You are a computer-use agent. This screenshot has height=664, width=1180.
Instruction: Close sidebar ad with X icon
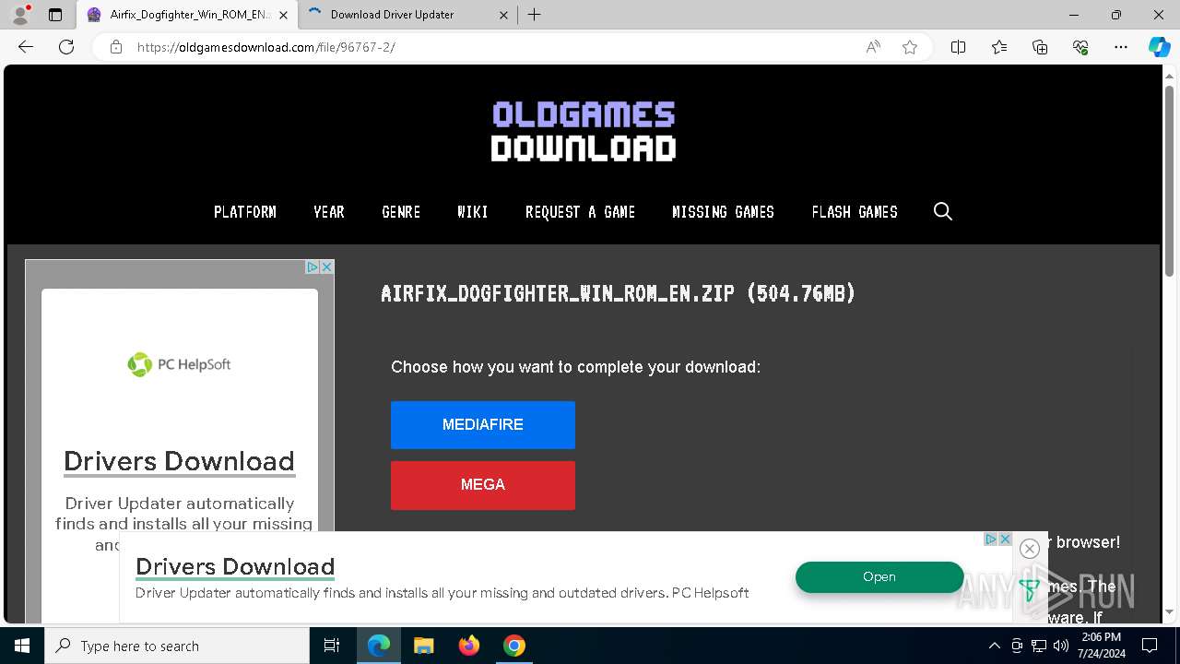[x=326, y=267]
